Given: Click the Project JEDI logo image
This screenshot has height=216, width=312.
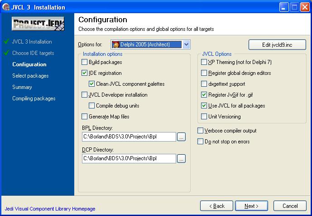Looking at the screenshot, I should point(38,25).
